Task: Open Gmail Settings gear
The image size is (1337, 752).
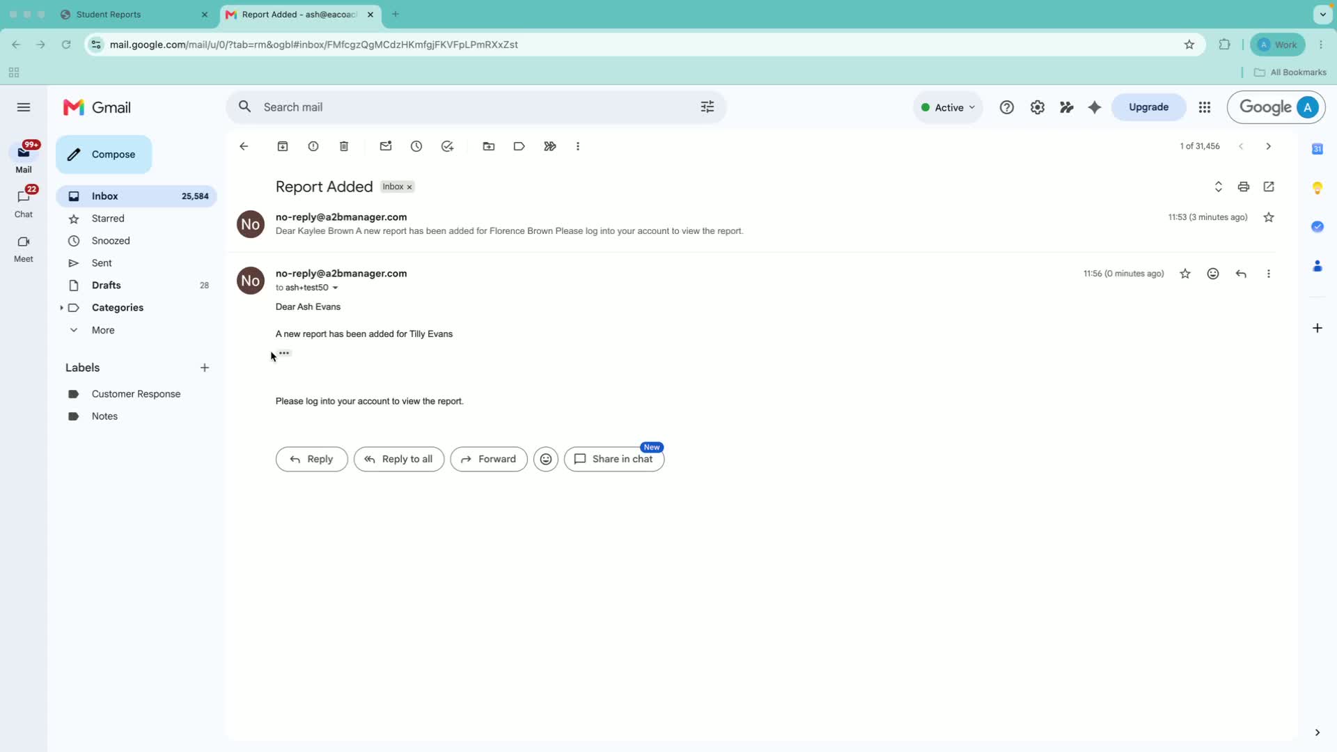Action: click(x=1038, y=107)
